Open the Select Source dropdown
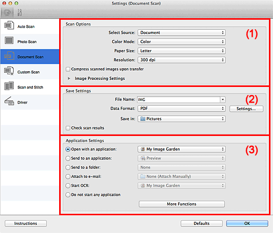This screenshot has height=233, width=273. tap(181, 32)
